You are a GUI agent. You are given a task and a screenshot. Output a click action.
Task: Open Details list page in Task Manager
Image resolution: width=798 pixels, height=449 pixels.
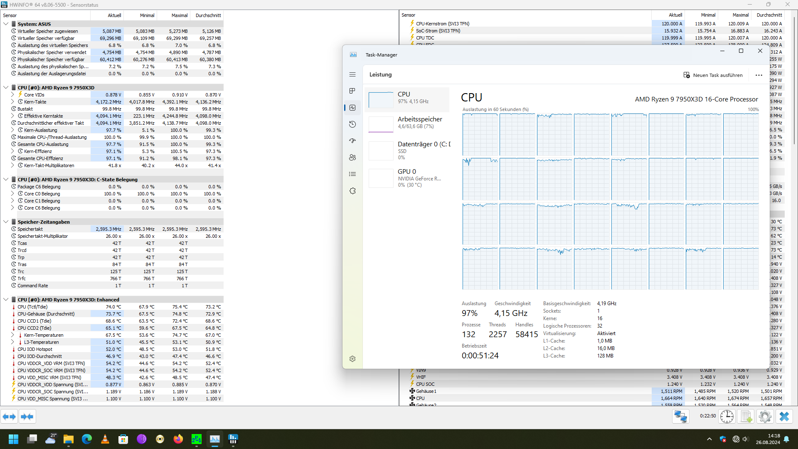coord(352,174)
